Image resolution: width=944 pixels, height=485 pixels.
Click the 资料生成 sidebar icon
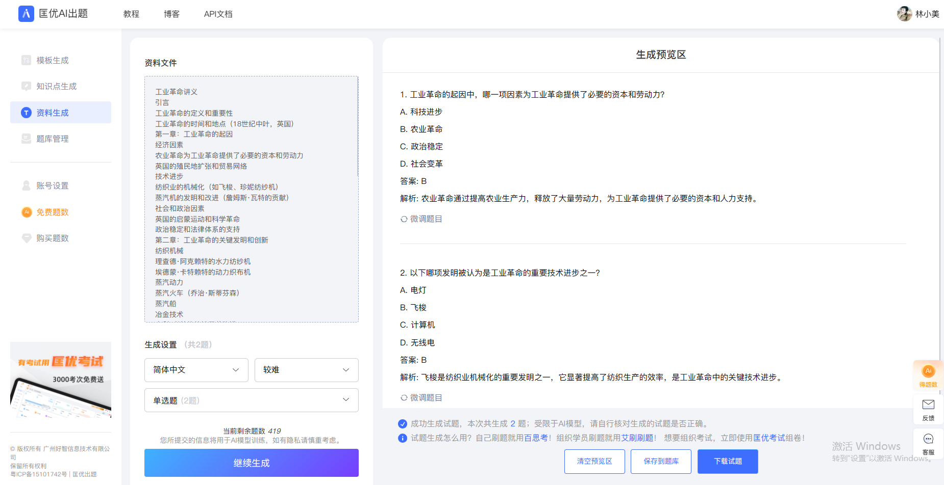tap(26, 113)
